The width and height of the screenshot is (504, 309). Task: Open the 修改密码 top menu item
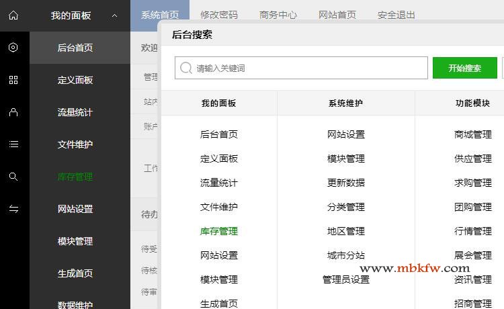[x=219, y=15]
